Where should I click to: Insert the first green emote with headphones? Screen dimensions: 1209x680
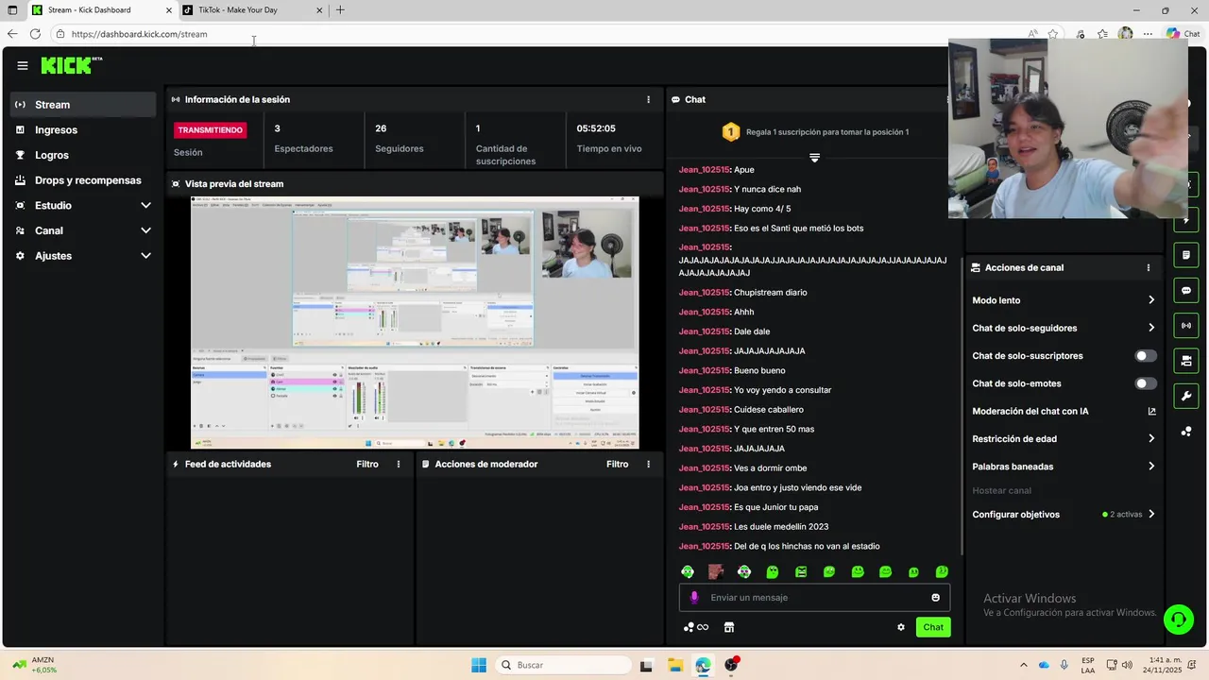pyautogui.click(x=688, y=571)
